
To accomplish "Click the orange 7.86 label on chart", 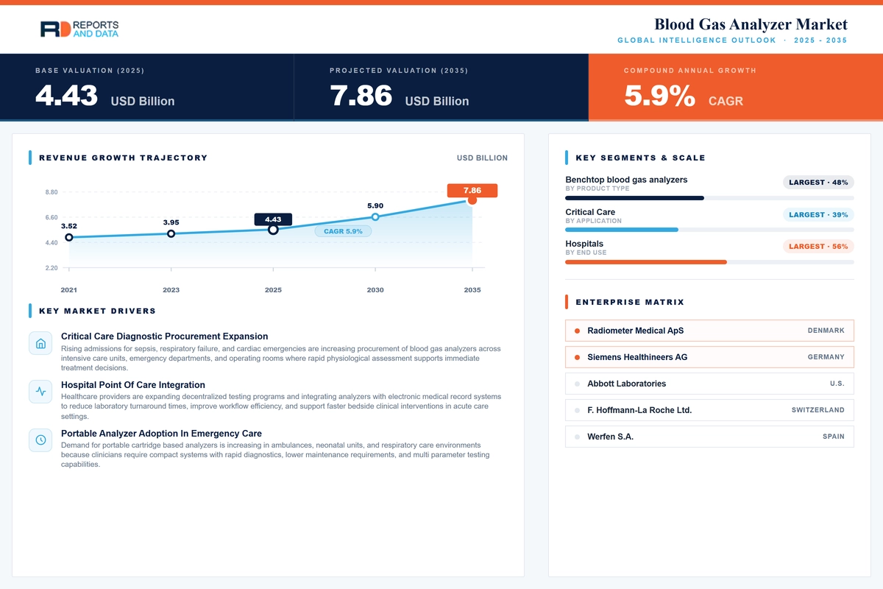I will 472,191.
